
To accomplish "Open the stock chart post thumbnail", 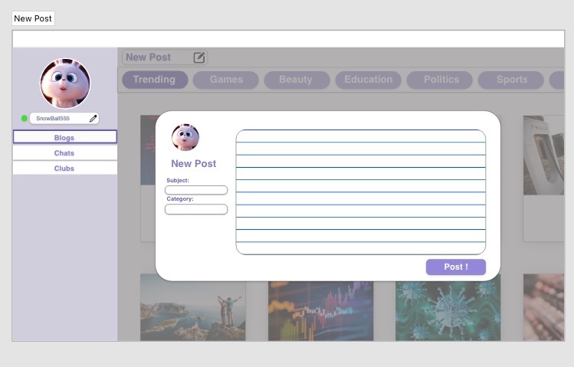I will tap(320, 311).
